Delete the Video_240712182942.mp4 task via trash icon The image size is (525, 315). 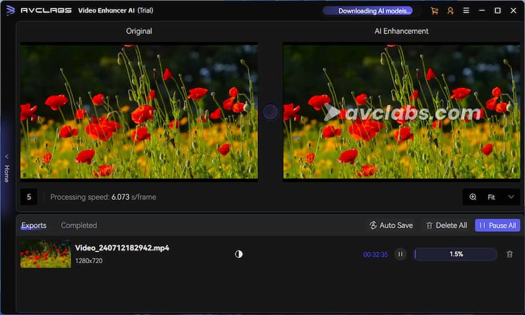point(510,255)
